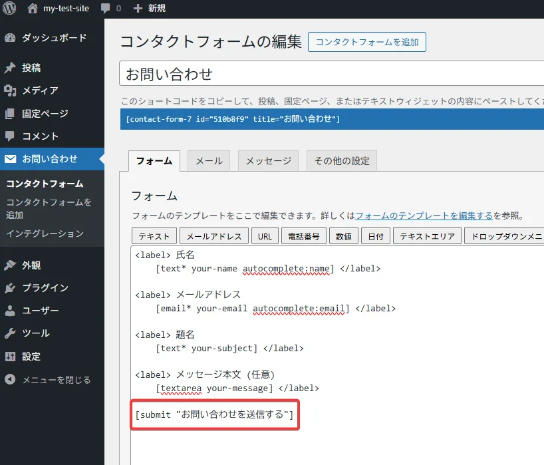Switch to the メッセージ tab
Viewport: 544px width, 465px height.
point(268,161)
